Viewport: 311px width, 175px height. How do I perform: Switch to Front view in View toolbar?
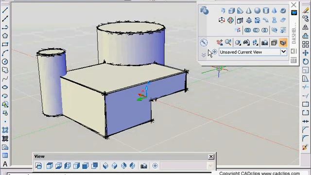tap(86, 166)
